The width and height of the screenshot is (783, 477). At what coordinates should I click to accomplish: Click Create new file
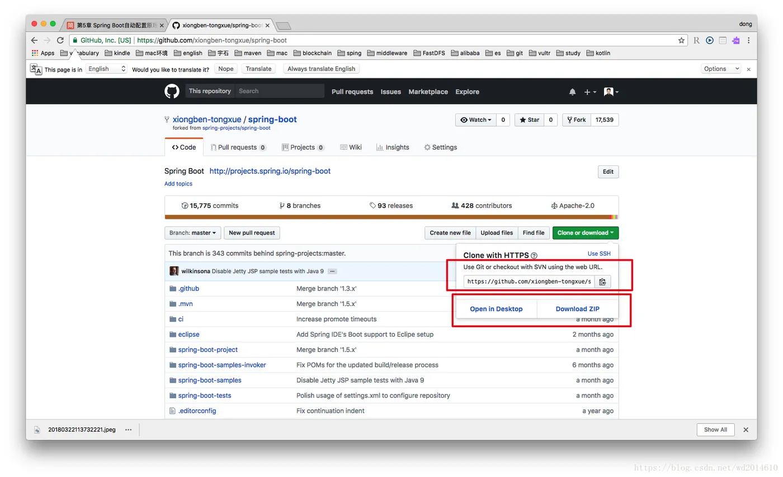point(450,233)
